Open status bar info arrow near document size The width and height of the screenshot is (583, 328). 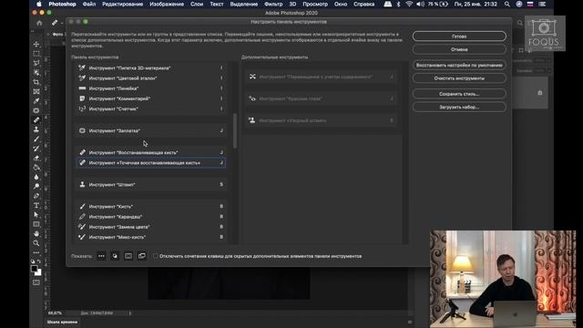coord(130,313)
